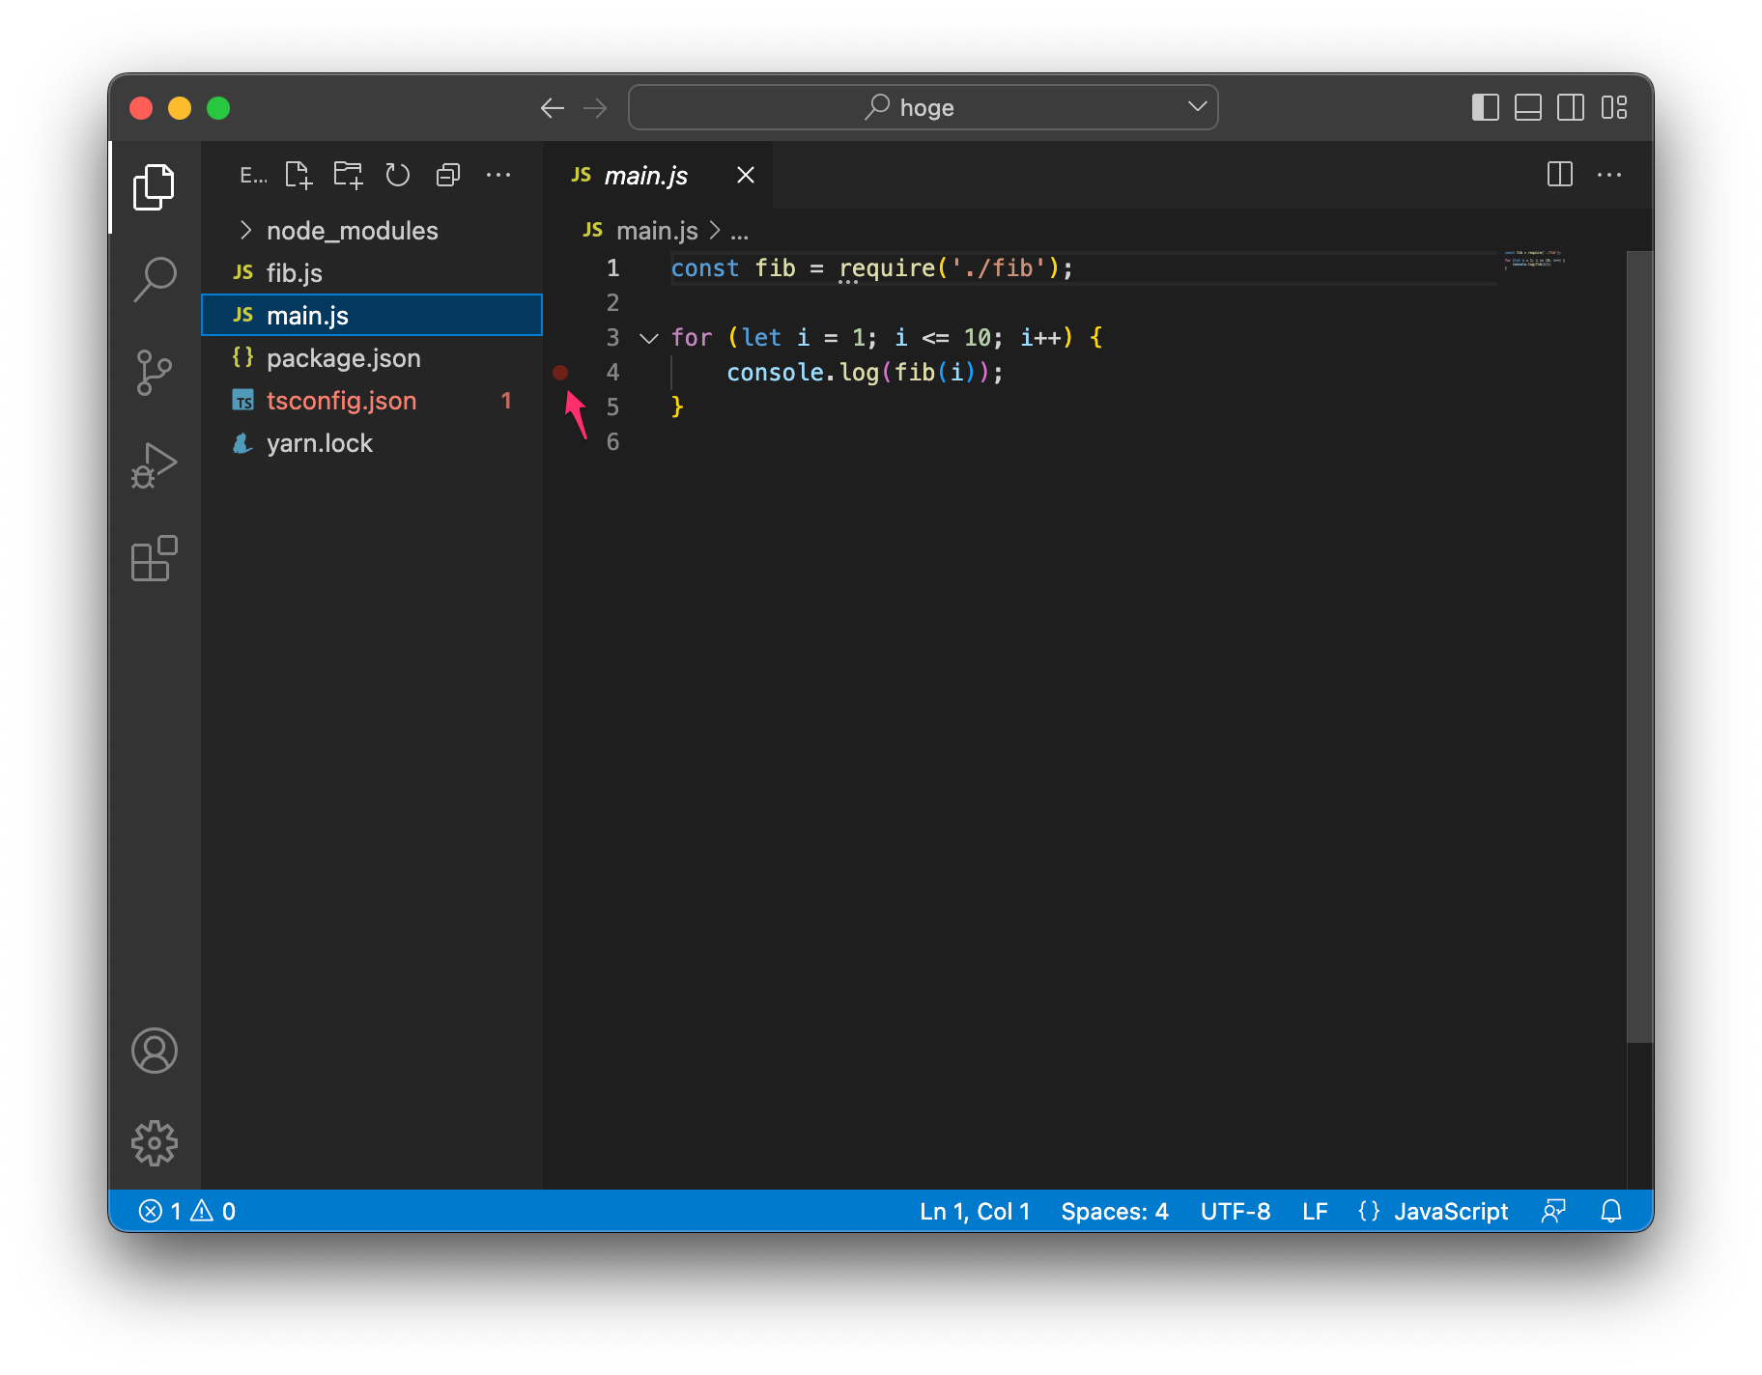Toggle the primary side bar

[1485, 107]
